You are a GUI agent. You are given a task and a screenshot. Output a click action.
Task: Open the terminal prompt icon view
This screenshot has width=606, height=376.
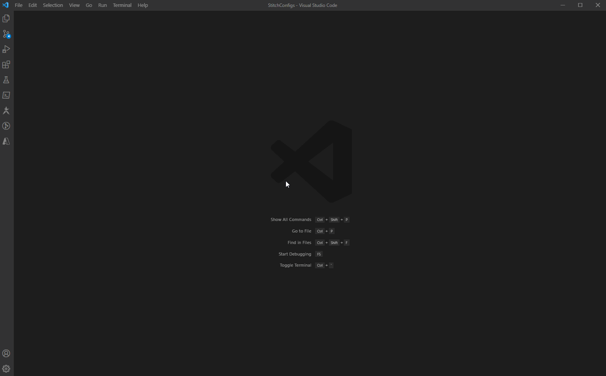pos(6,95)
